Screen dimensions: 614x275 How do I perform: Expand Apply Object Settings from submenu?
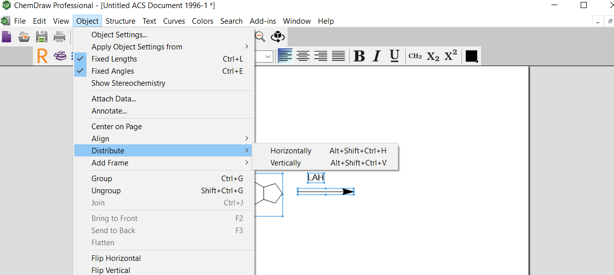coord(164,47)
